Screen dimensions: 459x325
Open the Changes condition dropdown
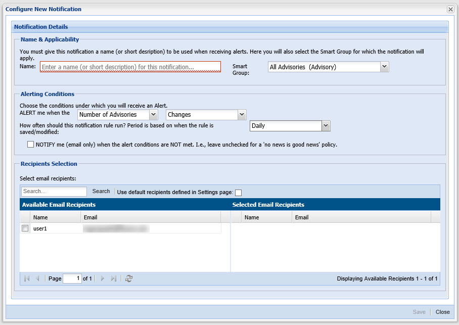pos(242,115)
